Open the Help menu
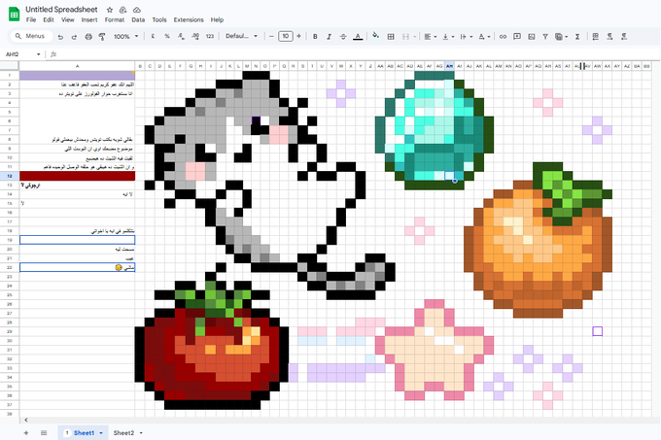 pyautogui.click(x=217, y=19)
